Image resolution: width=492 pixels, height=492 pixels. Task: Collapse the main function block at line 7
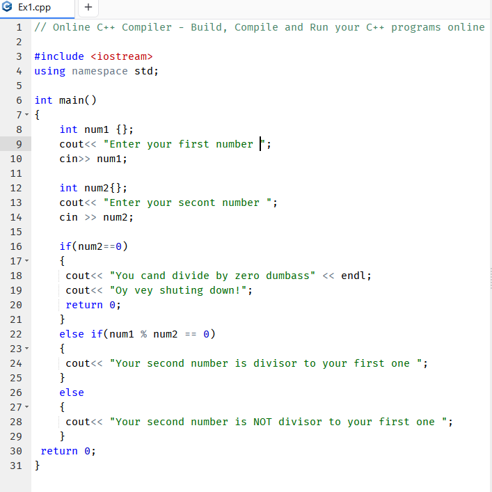pos(26,115)
